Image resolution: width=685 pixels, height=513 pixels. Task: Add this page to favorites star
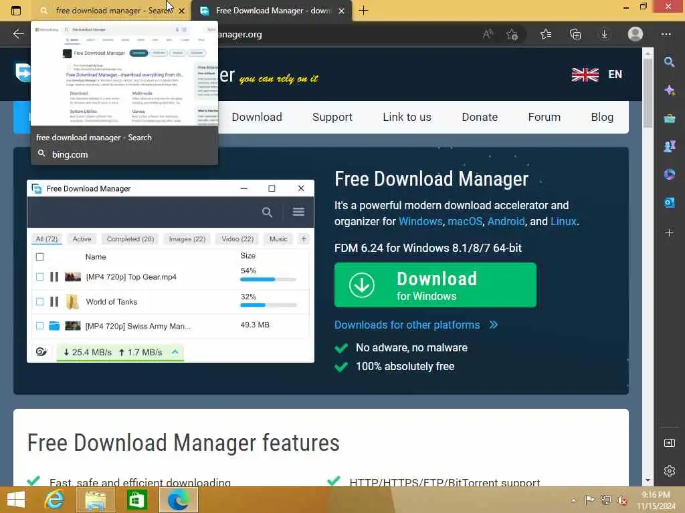pos(512,34)
